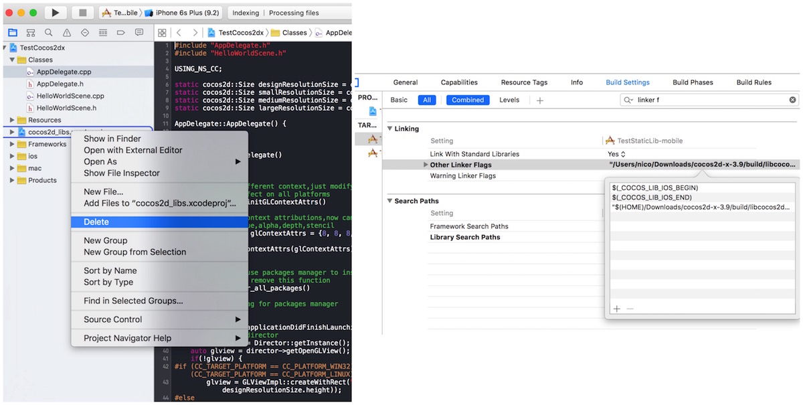Screen dimensions: 803x405
Task: Show the Issue navigator warning icon
Action: click(x=67, y=32)
